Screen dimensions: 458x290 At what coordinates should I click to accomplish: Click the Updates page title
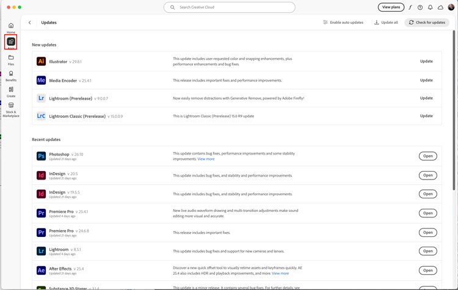click(x=49, y=23)
